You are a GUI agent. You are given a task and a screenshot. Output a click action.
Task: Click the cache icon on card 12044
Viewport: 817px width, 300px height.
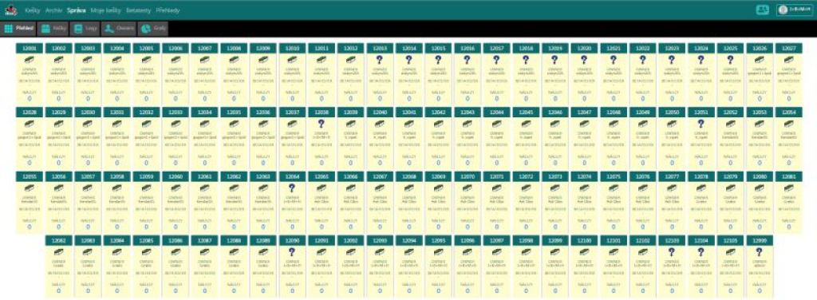pyautogui.click(x=496, y=124)
